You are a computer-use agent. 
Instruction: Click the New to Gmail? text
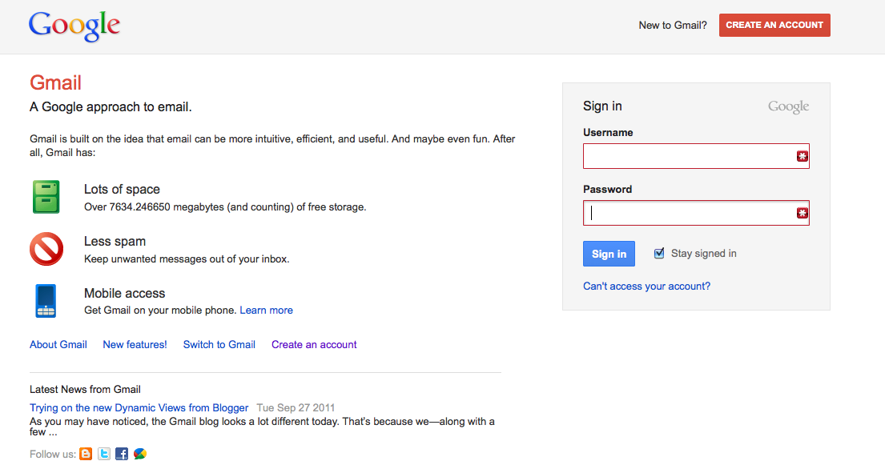pyautogui.click(x=673, y=26)
